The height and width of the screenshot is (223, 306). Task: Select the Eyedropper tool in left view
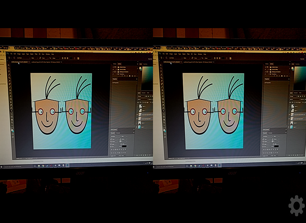[x=10, y=81]
